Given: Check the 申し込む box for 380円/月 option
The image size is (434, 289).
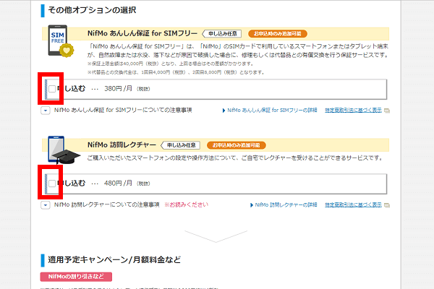Looking at the screenshot, I should [x=52, y=89].
